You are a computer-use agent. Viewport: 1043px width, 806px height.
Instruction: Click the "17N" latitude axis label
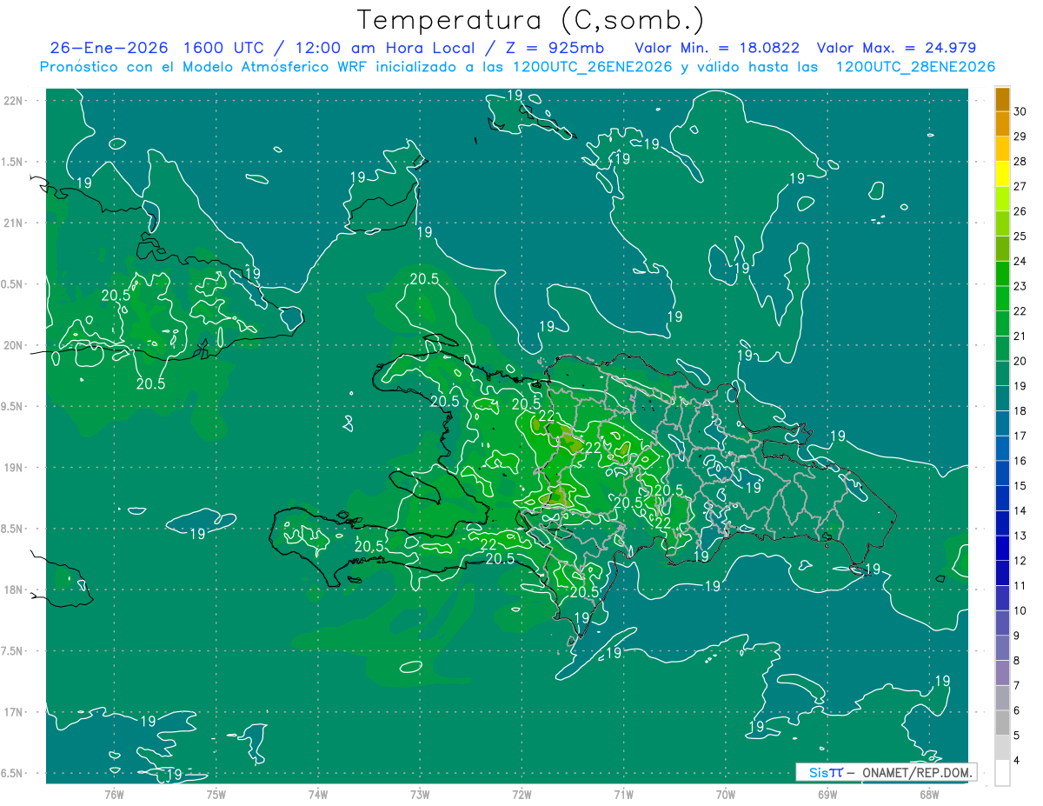click(x=12, y=712)
